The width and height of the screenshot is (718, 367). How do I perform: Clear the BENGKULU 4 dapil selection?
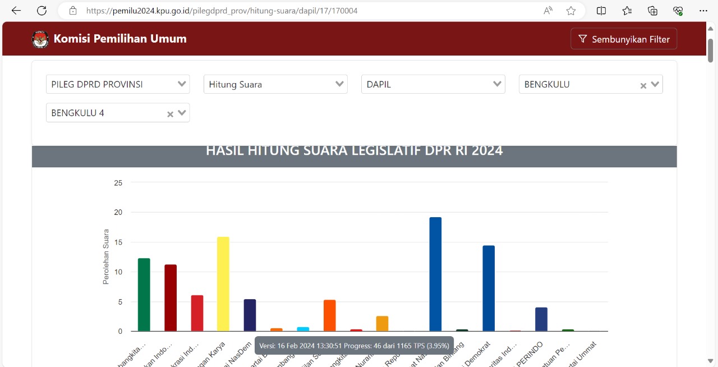[170, 114]
